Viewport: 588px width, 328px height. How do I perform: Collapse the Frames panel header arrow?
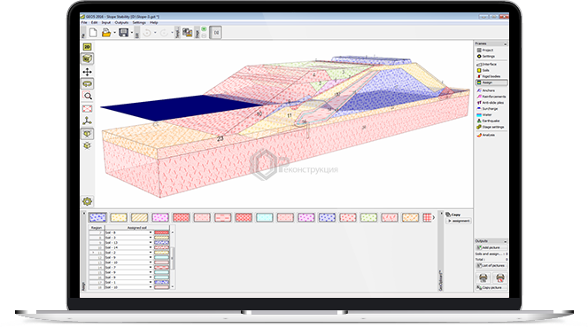coord(505,44)
